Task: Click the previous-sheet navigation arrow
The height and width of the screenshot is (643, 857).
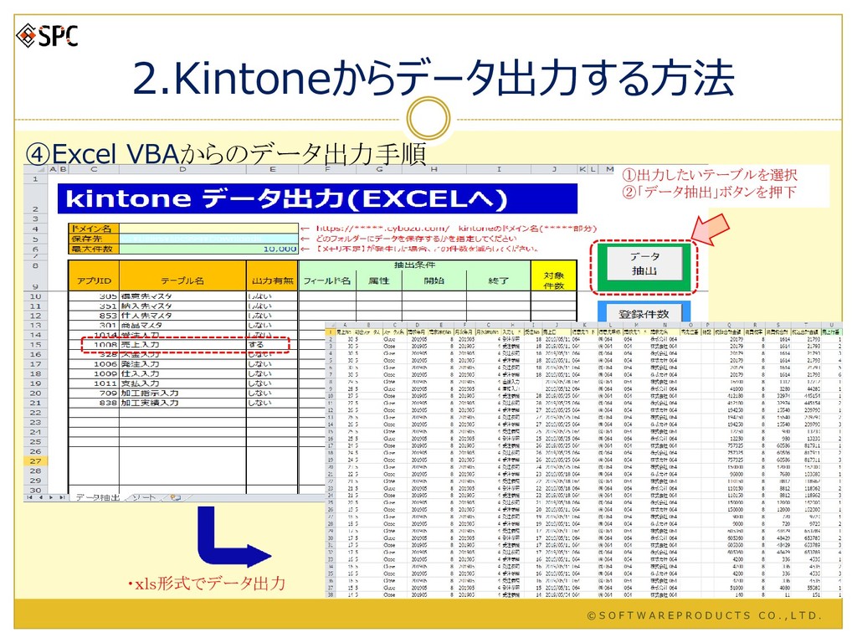Action: tap(40, 497)
